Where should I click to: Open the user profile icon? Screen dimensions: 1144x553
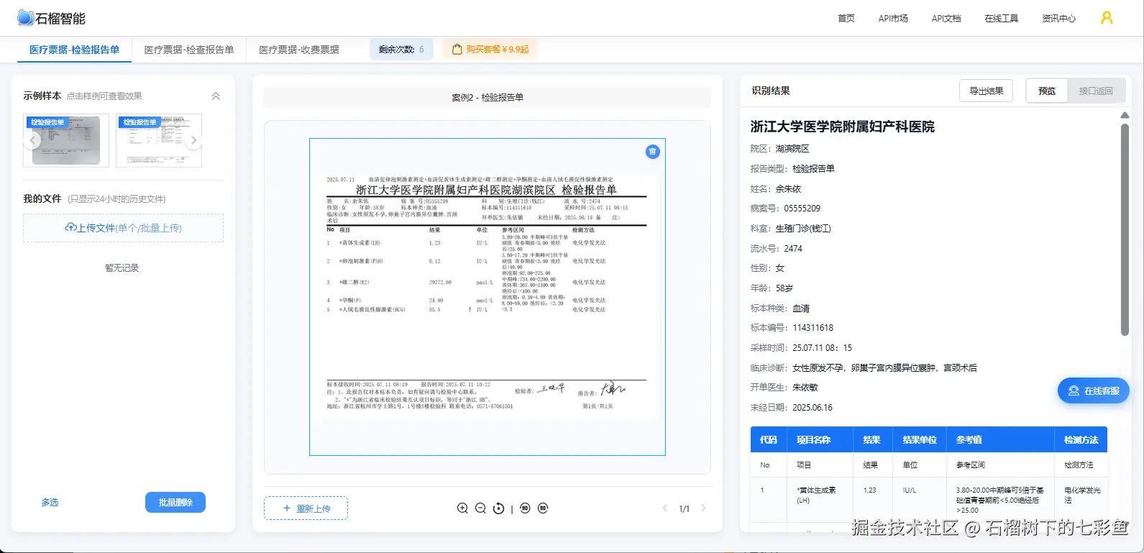pos(1107,18)
